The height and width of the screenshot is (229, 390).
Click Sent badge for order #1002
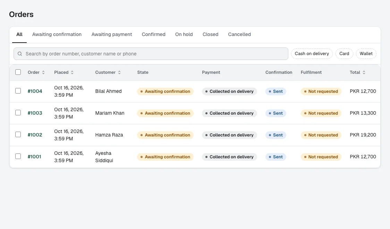[x=275, y=135]
